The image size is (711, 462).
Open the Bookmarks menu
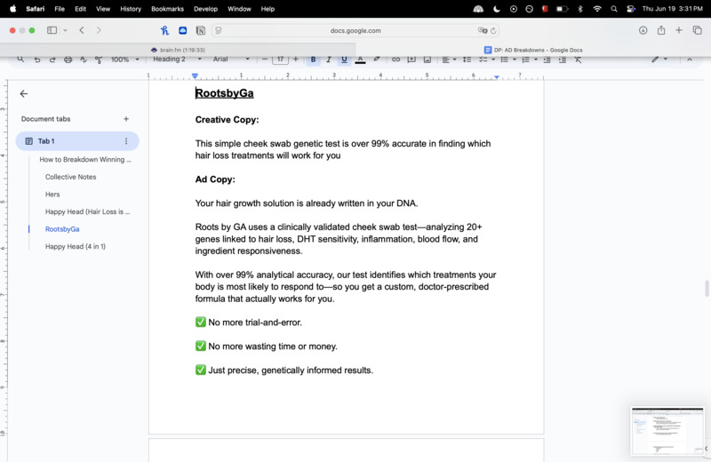(x=167, y=9)
